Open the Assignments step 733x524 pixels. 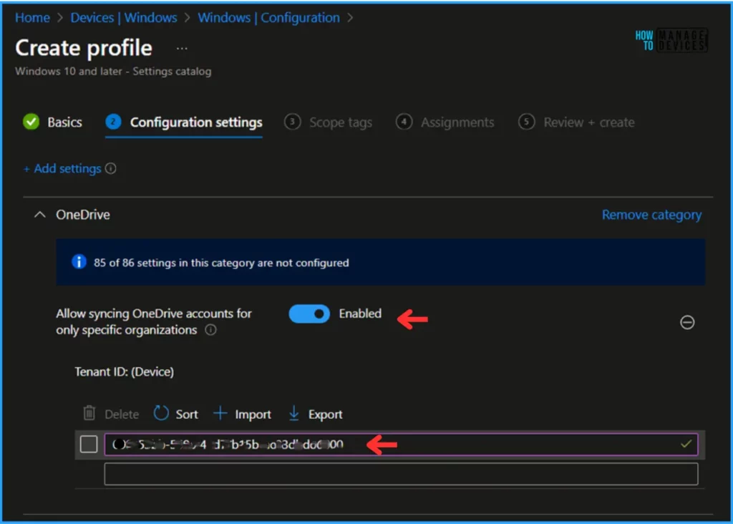(x=445, y=122)
